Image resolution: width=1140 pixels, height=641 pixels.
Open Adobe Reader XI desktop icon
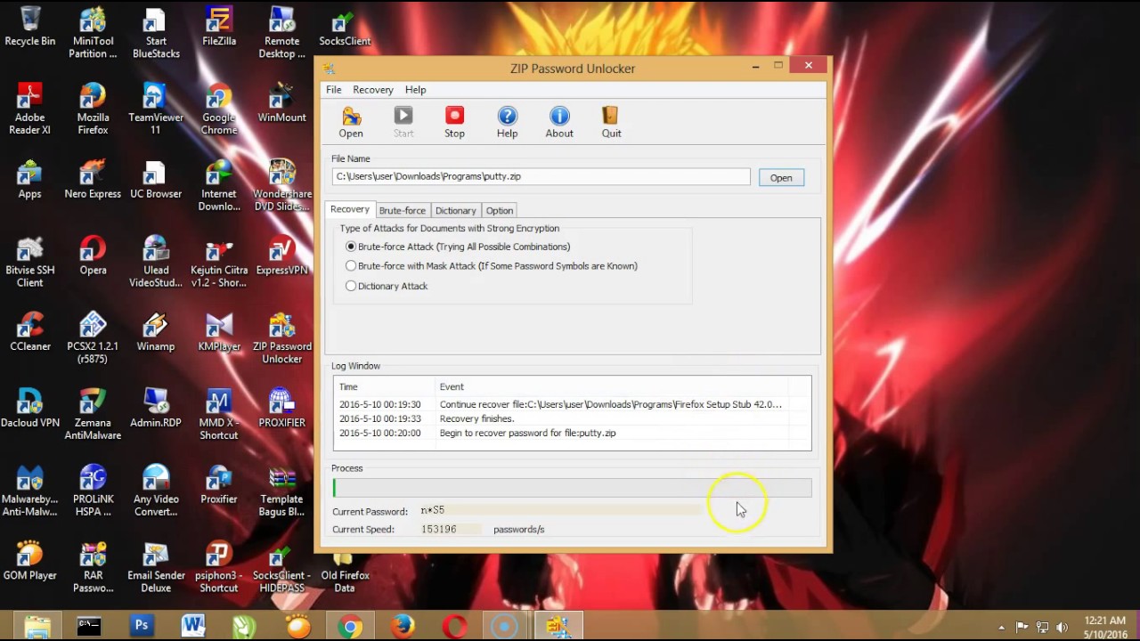click(x=29, y=109)
